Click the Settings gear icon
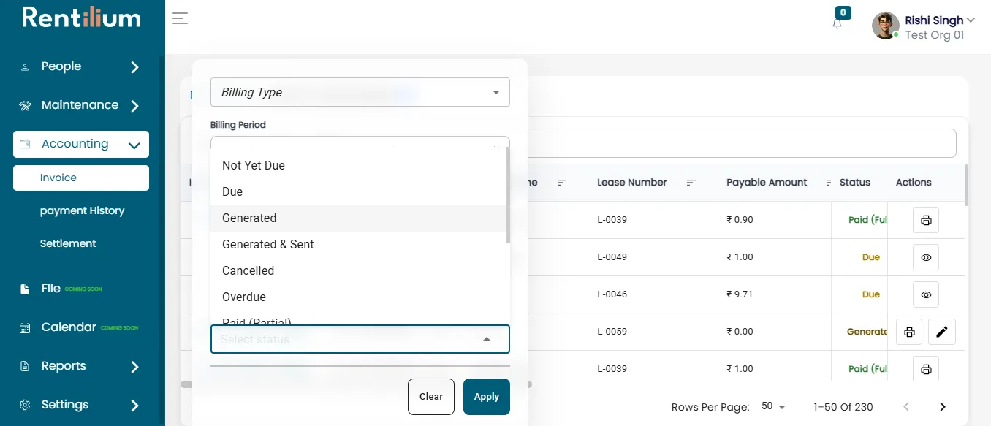The width and height of the screenshot is (991, 426). coord(25,405)
